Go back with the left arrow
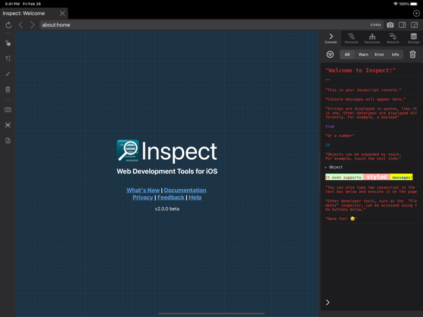423x317 pixels. 21,25
